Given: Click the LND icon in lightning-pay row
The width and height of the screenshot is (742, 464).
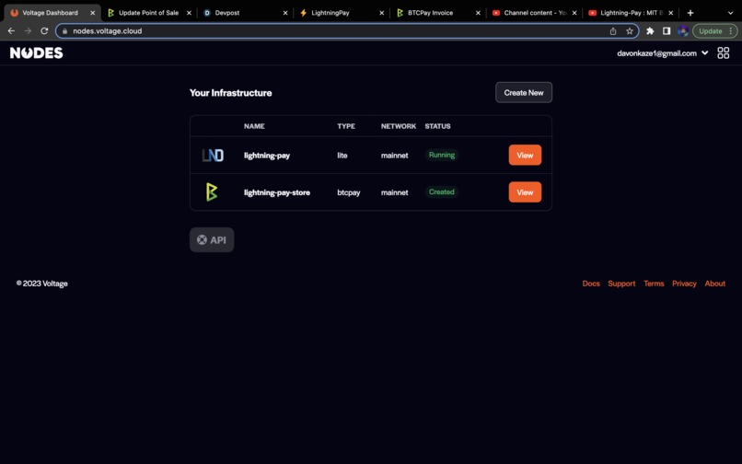Looking at the screenshot, I should [213, 156].
